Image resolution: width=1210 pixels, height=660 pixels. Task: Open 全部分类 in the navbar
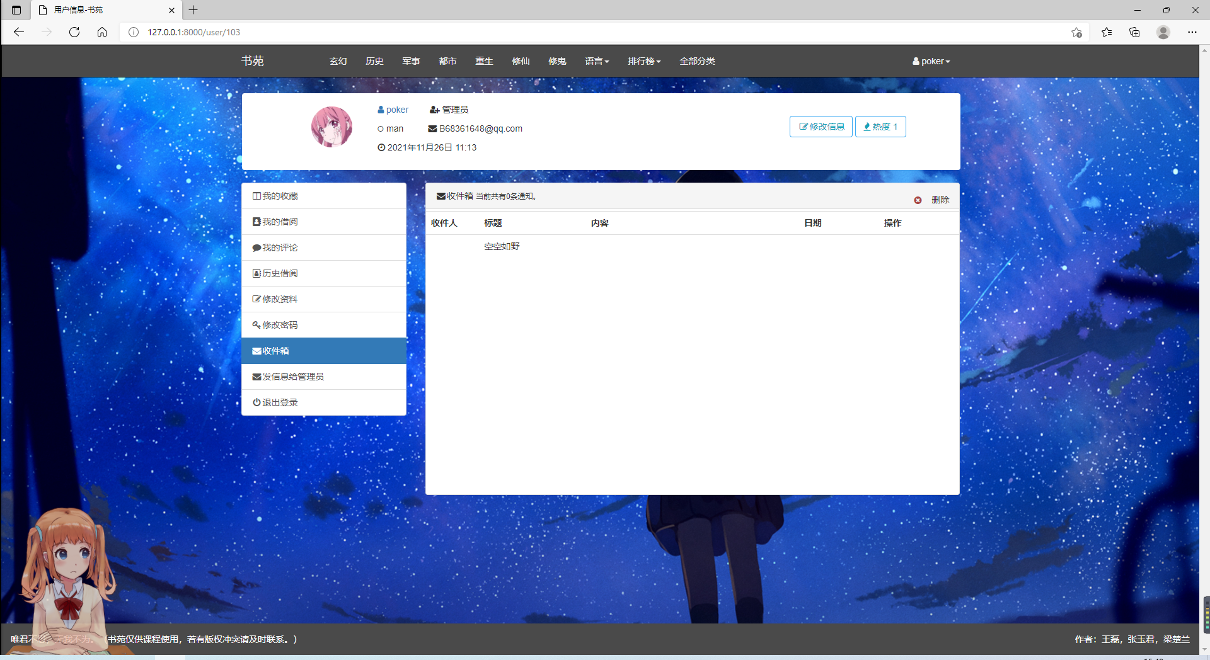pos(698,61)
